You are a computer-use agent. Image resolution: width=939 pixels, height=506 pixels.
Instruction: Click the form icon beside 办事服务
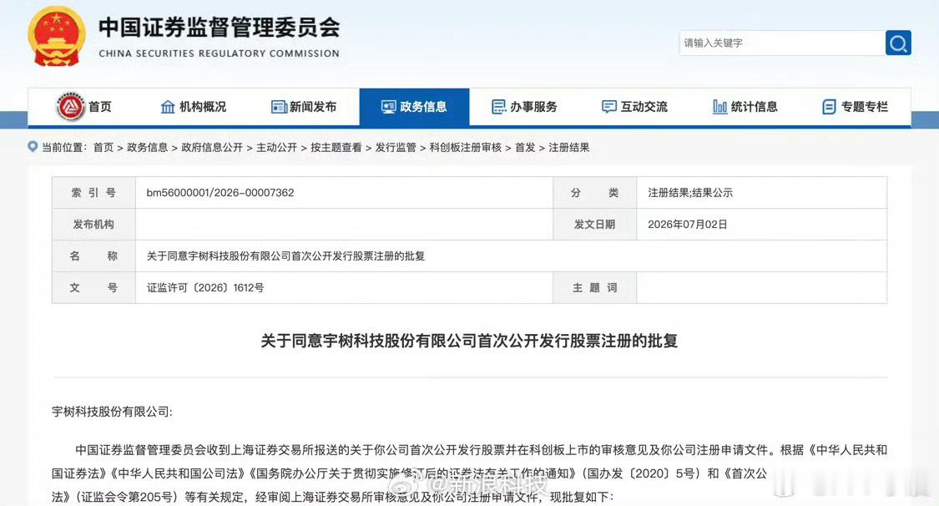[x=499, y=107]
